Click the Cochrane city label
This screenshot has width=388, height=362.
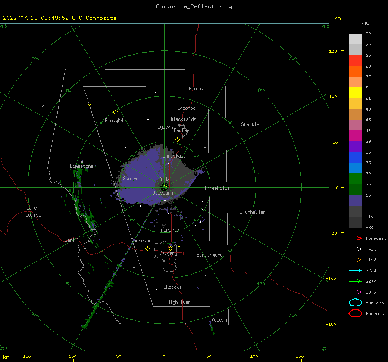pos(141,241)
